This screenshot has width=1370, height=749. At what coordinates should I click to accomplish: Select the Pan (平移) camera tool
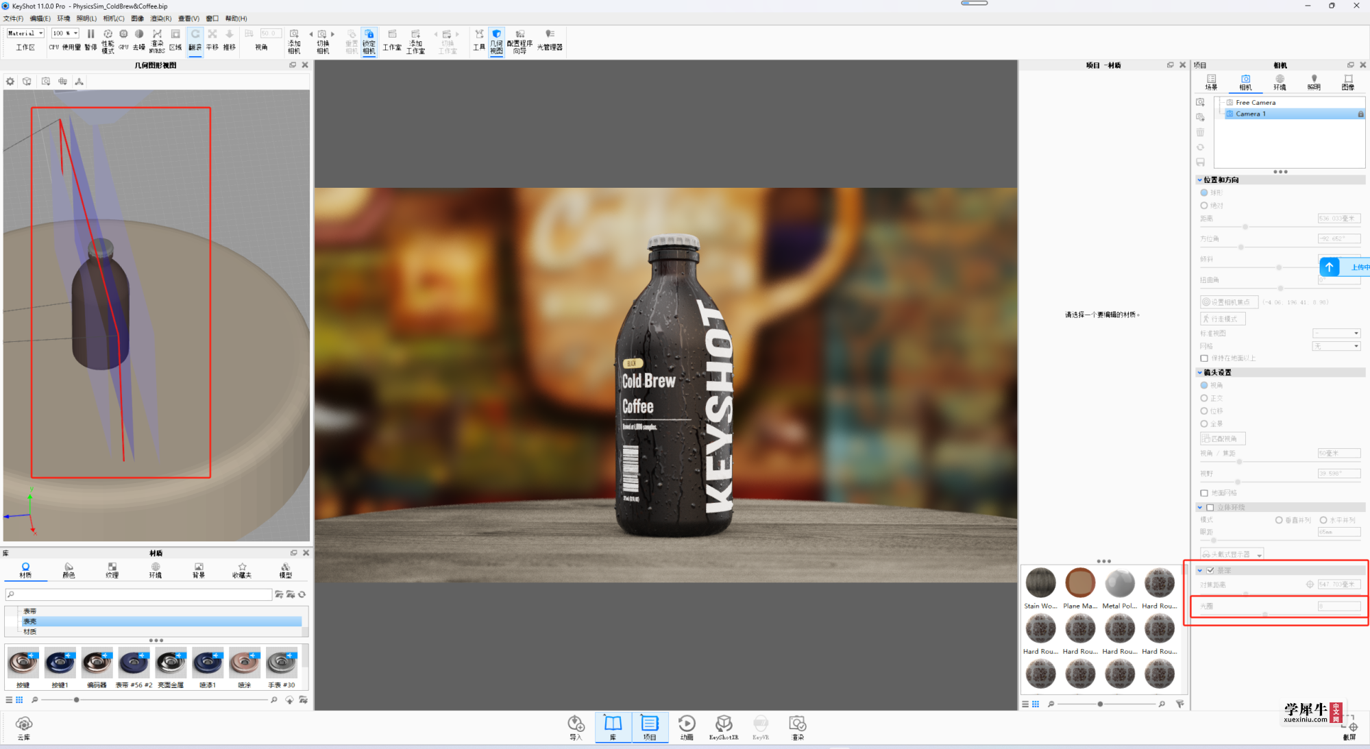(x=212, y=34)
